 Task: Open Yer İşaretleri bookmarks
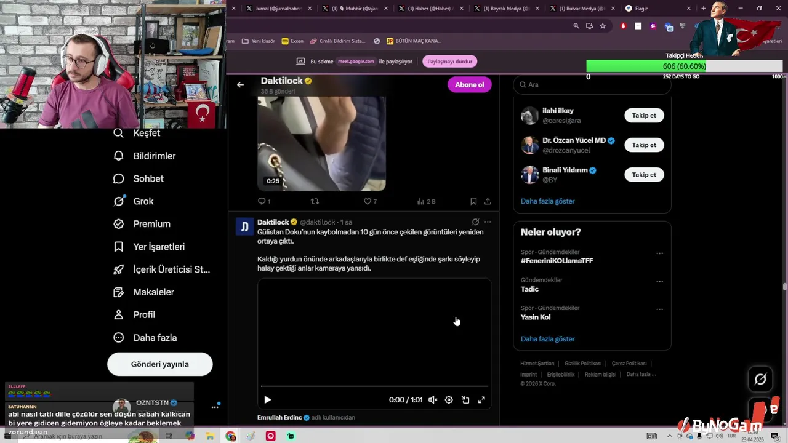pyautogui.click(x=149, y=247)
